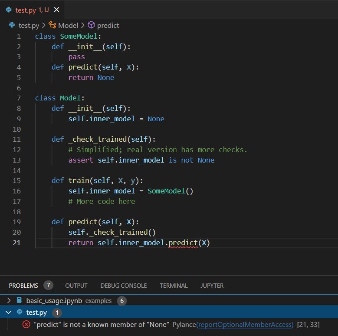This screenshot has height=336, width=338.
Task: Select basic_usage.ipynb row in Problems
Action: point(169,300)
